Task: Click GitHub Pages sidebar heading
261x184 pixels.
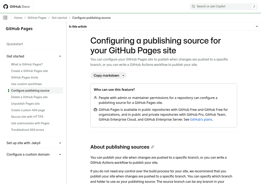Action: (x=19, y=29)
